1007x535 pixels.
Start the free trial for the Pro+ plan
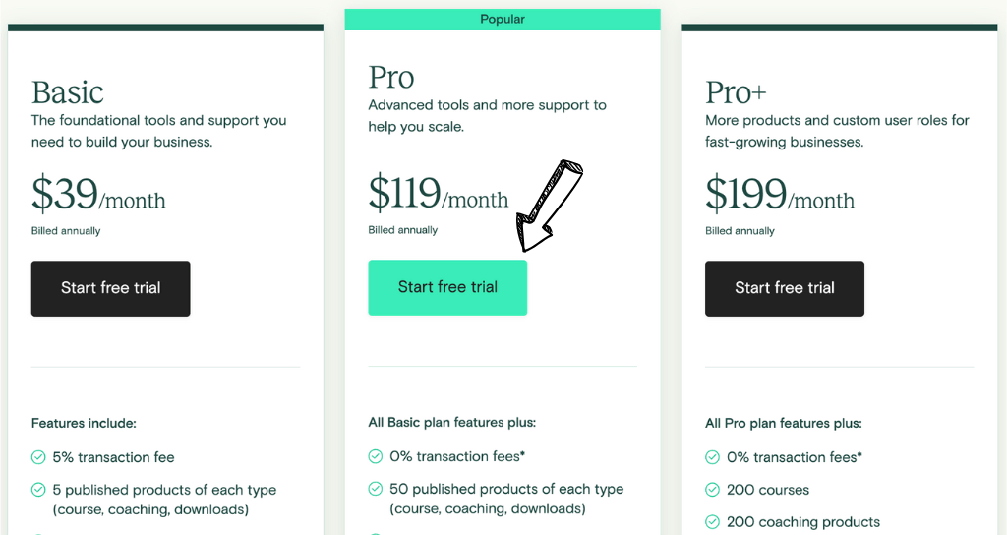785,288
